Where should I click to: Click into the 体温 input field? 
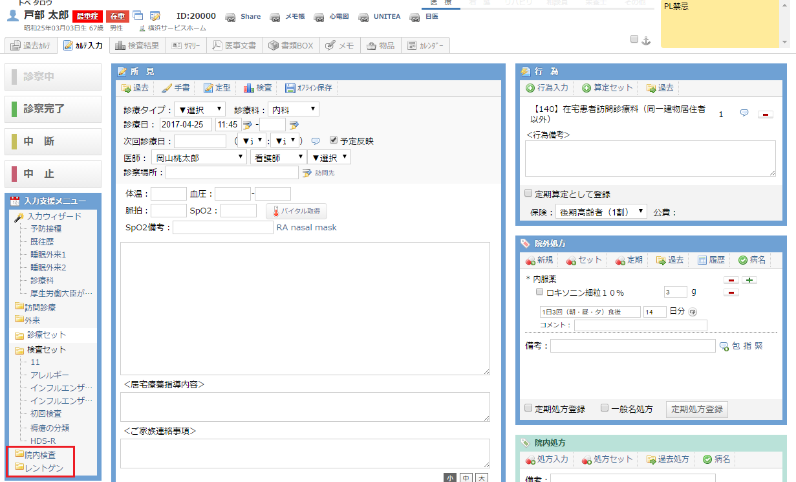coord(169,193)
